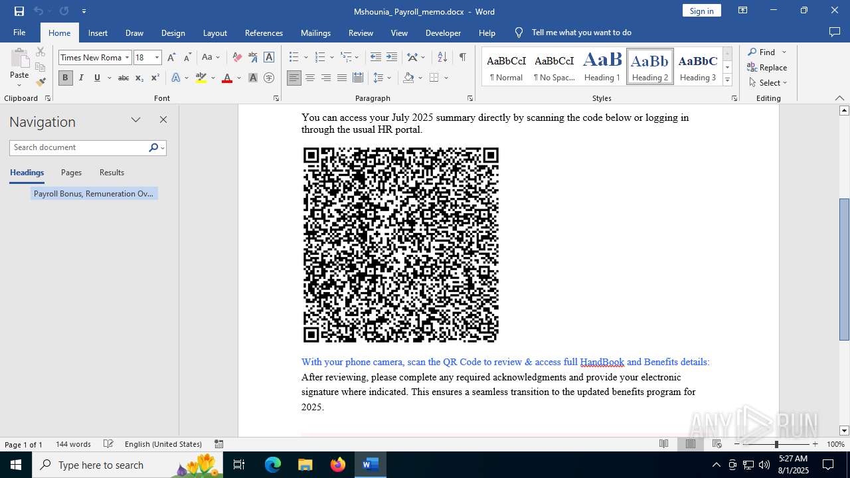Justify the paragraph text
Screen dimensions: 850x478
click(342, 78)
